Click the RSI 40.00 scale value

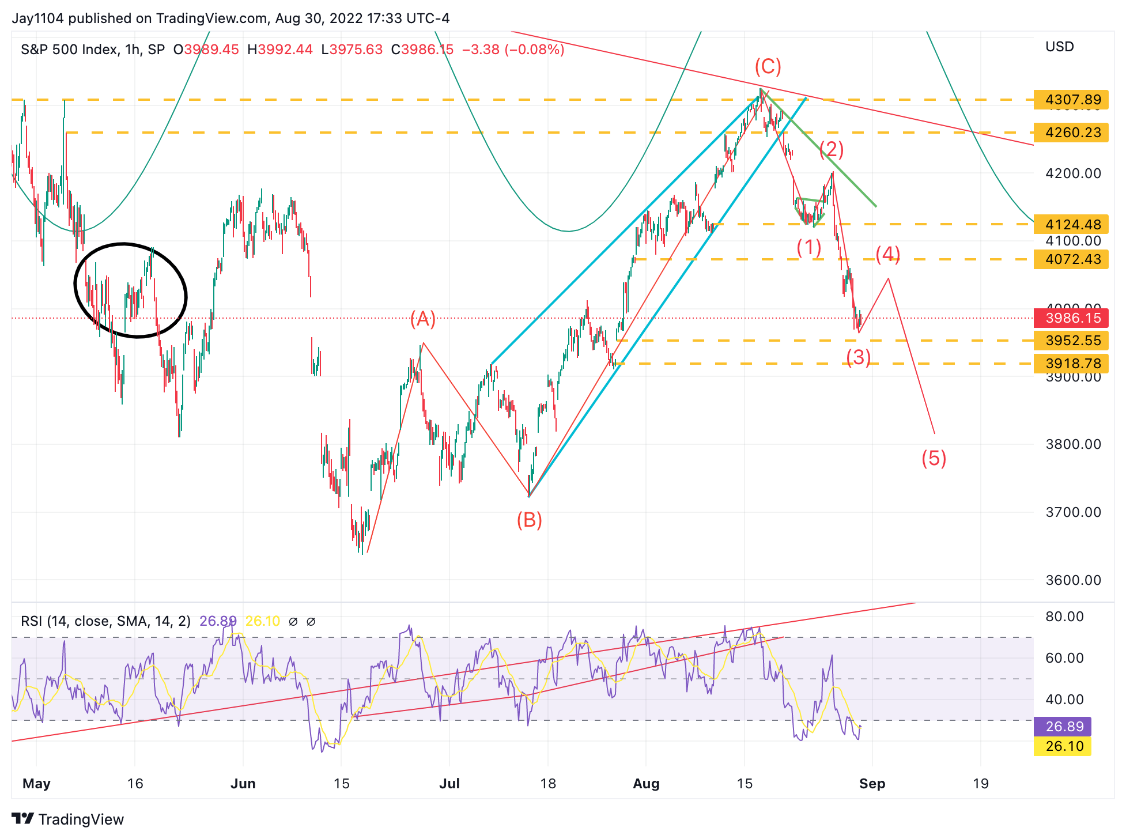pyautogui.click(x=1065, y=700)
